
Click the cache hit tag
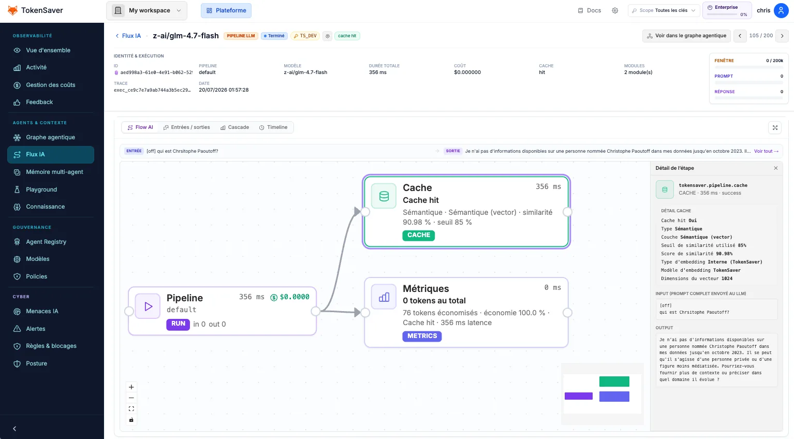pyautogui.click(x=347, y=36)
